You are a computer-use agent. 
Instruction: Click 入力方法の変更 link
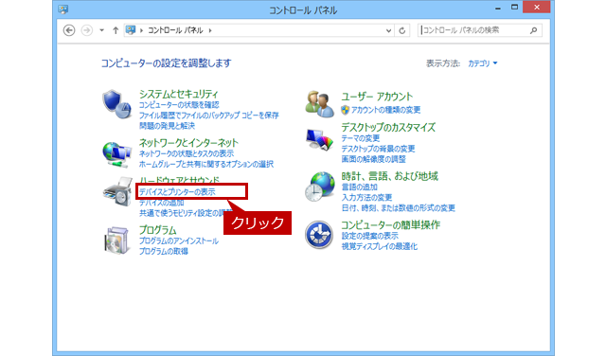366,198
